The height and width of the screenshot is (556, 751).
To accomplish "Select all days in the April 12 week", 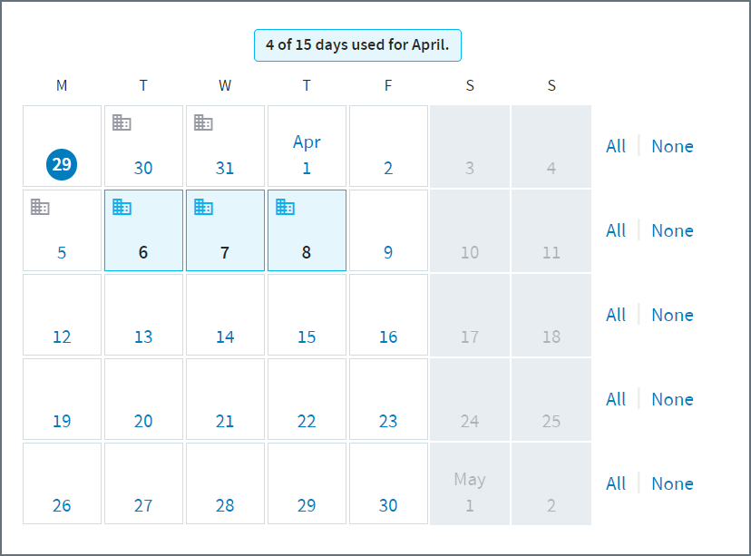I will coord(616,315).
